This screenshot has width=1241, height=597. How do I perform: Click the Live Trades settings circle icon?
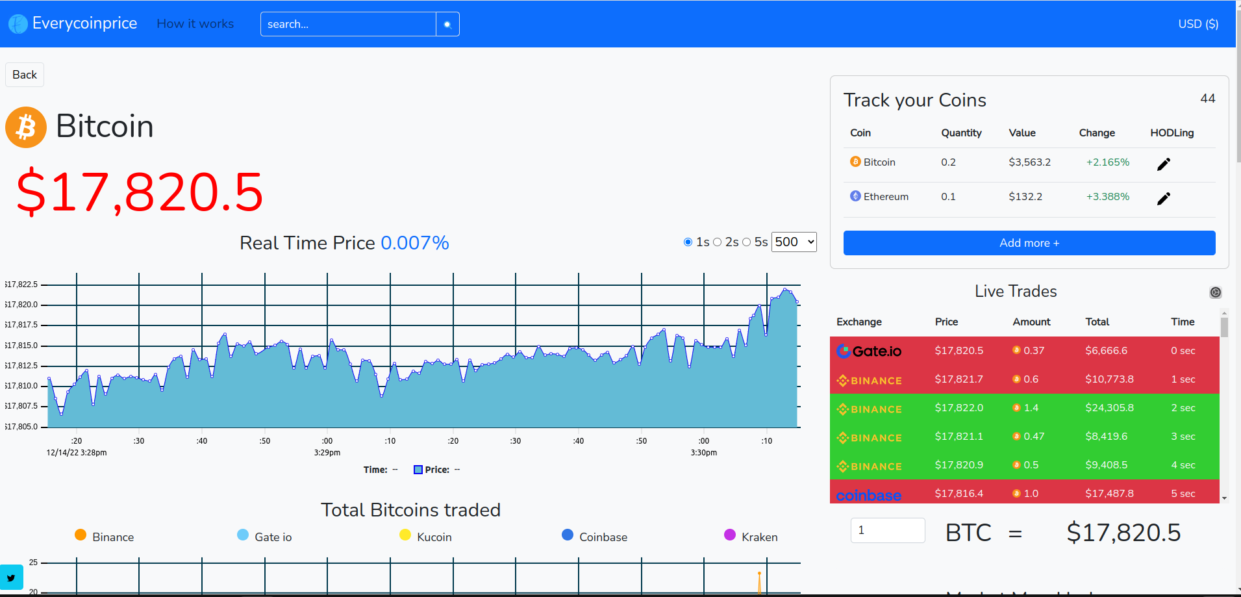coord(1216,292)
